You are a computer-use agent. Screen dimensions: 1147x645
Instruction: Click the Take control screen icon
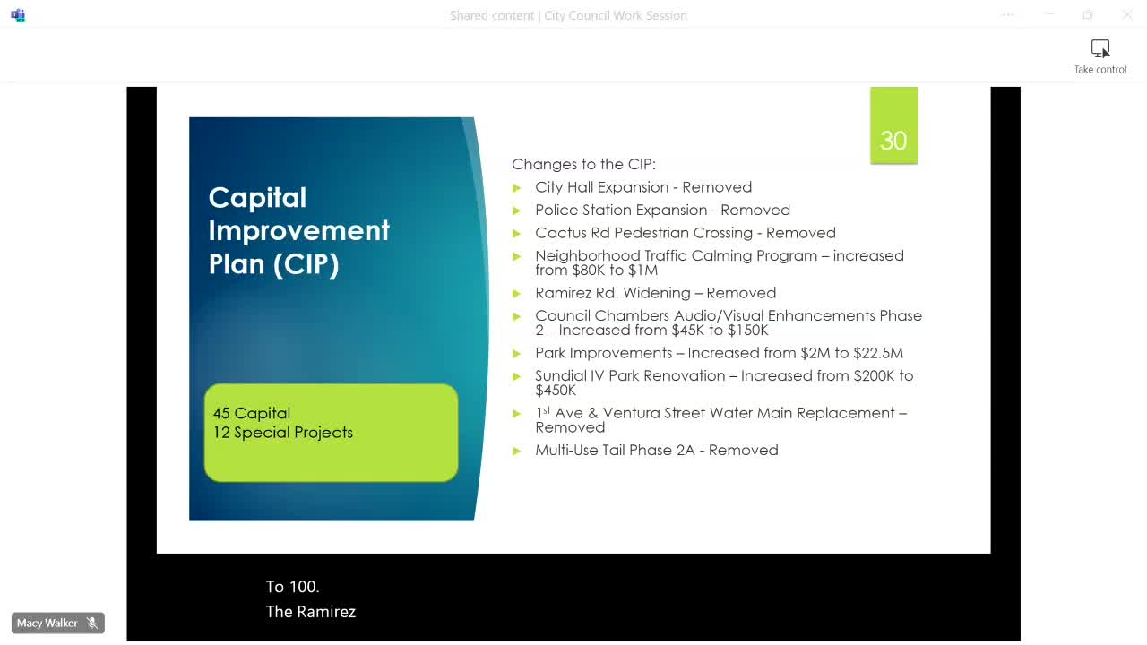[x=1100, y=49]
